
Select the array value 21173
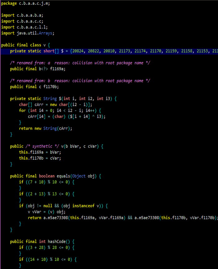(125, 51)
